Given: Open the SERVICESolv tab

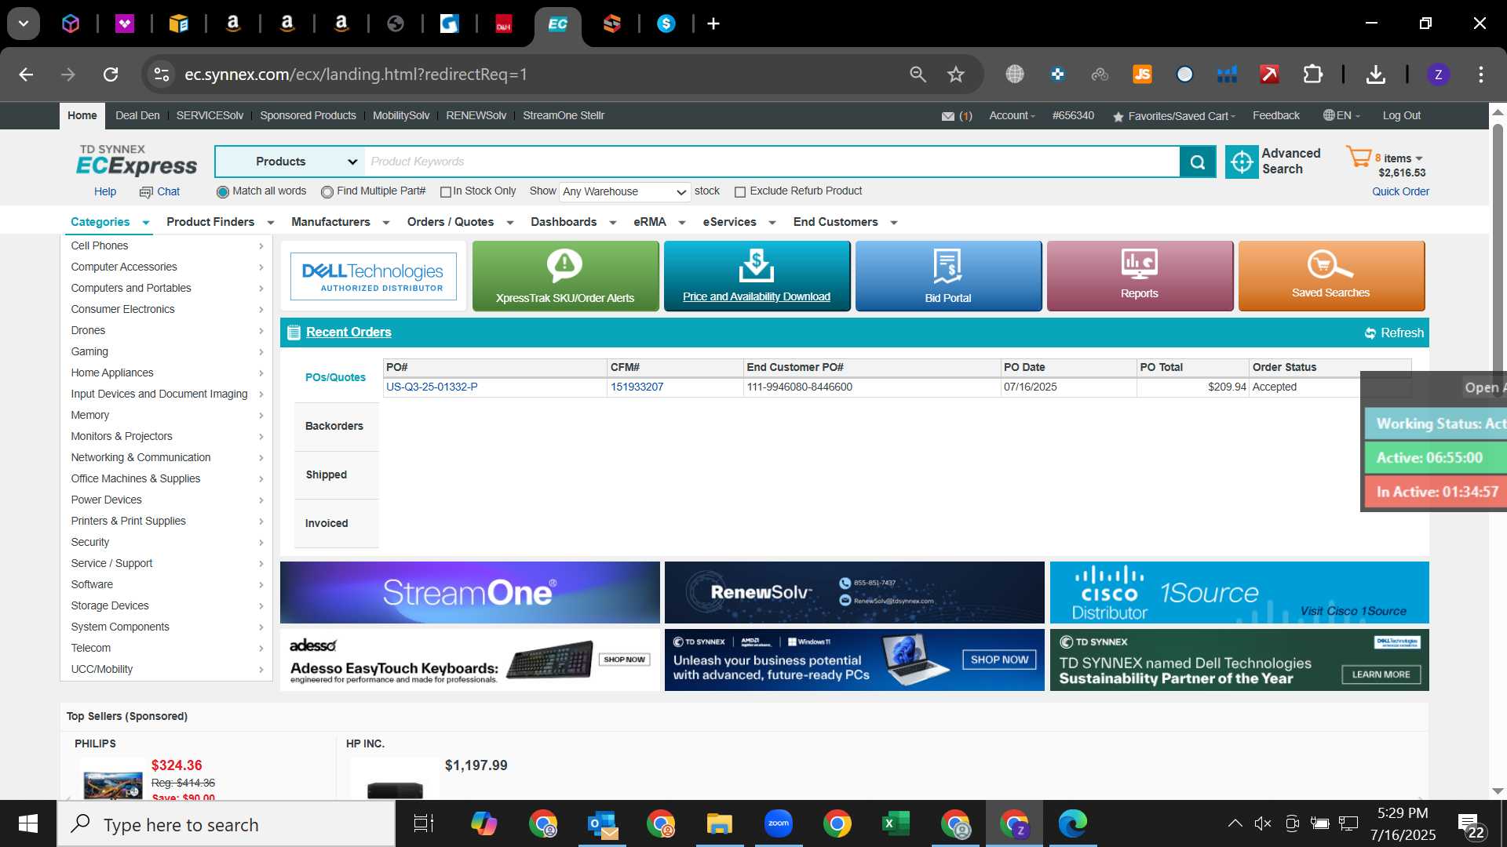Looking at the screenshot, I should tap(210, 116).
